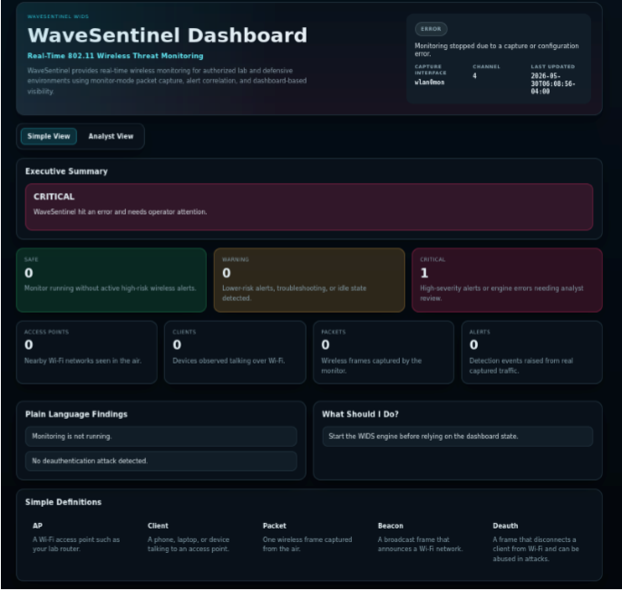Select the CRITICAL executive summary banner
The width and height of the screenshot is (622, 591).
pyautogui.click(x=309, y=207)
